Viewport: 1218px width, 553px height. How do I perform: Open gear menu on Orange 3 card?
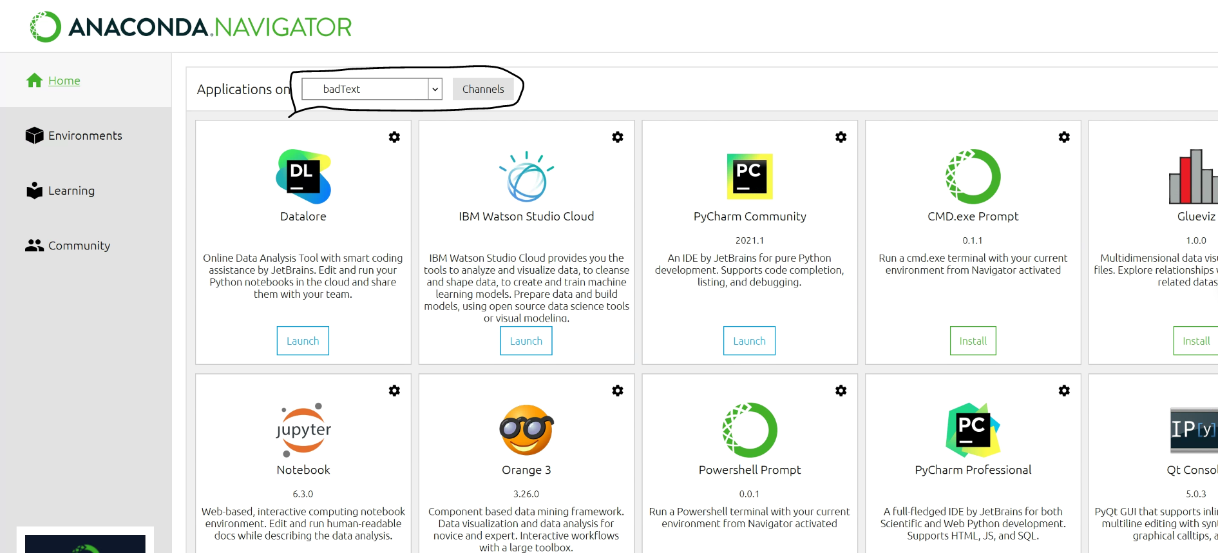[618, 390]
